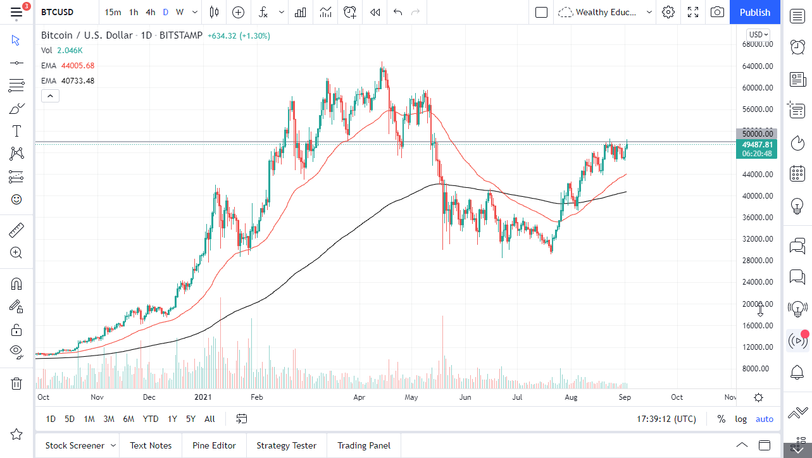This screenshot has height=458, width=812.
Task: Click the 17:39:12 UTC timezone display
Action: coord(667,419)
